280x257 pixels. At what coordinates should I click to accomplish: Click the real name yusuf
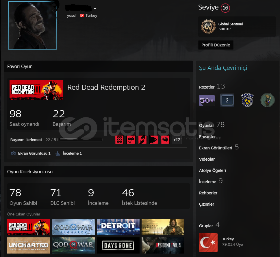[x=72, y=16]
